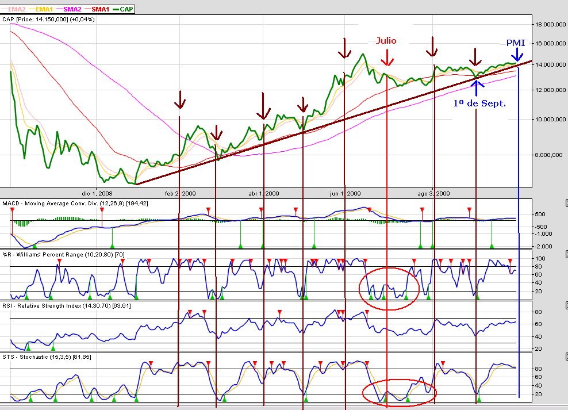Click the red Julio arrow annotation
Image resolution: width=568 pixels, height=410 pixels.
point(387,56)
